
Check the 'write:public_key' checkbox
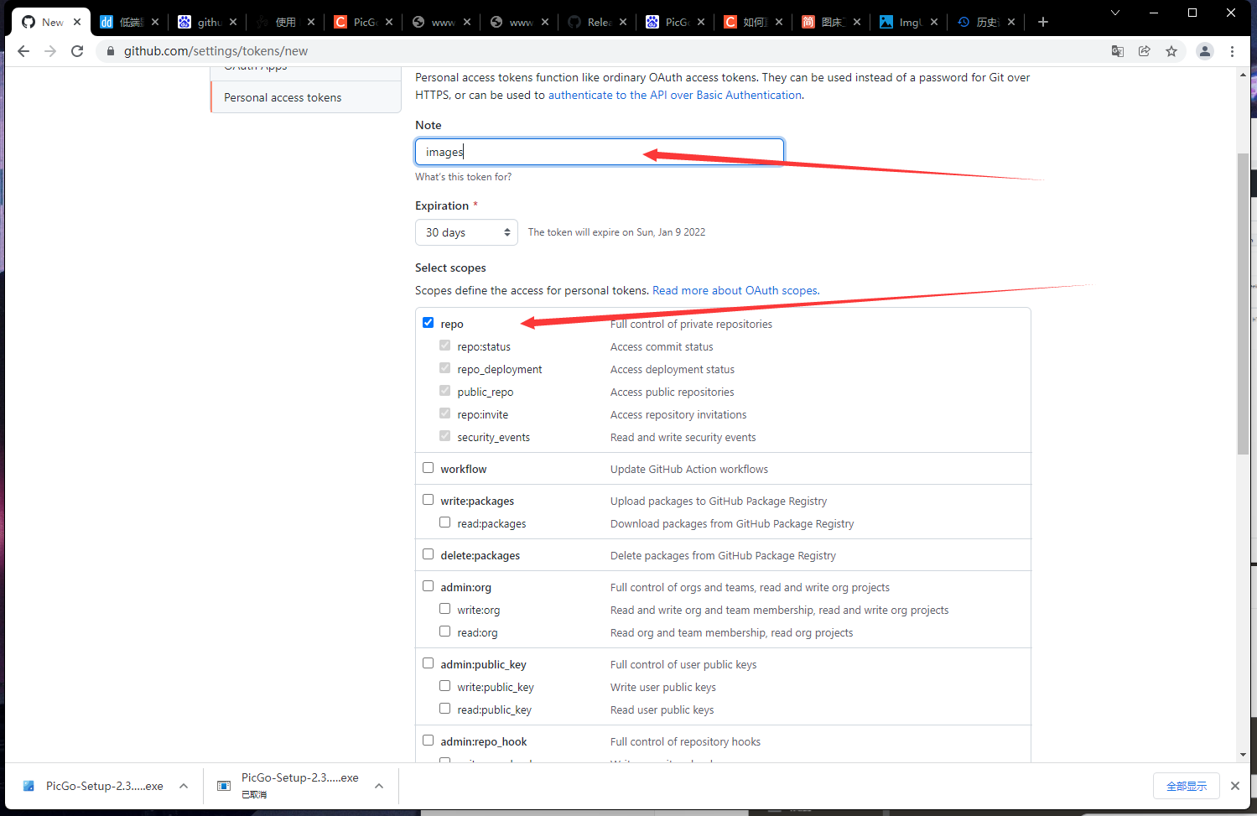click(445, 686)
